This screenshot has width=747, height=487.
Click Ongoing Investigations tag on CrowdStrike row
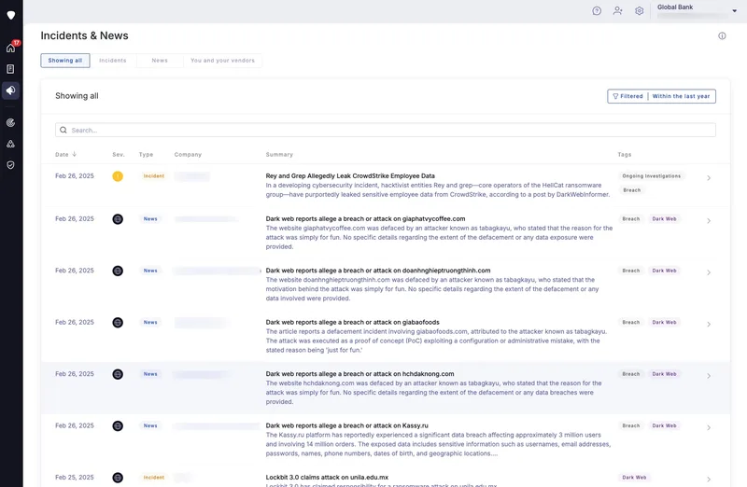[651, 176]
